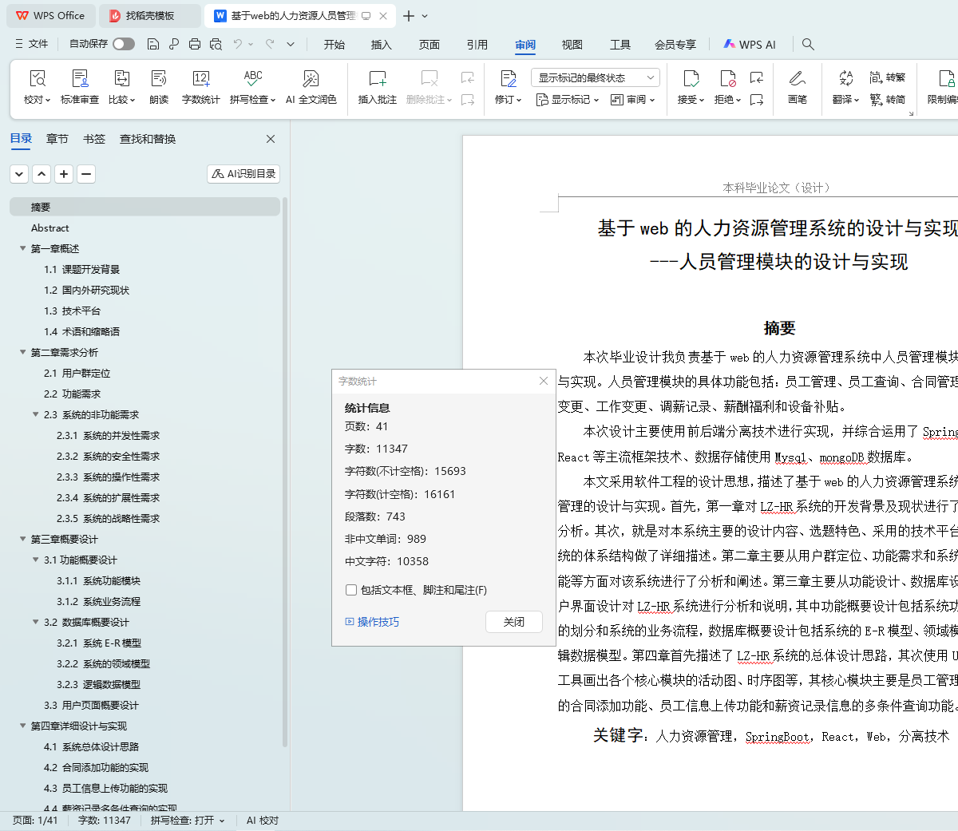The image size is (958, 831).
Task: Click the search magnifier icon in menu bar
Action: click(808, 45)
